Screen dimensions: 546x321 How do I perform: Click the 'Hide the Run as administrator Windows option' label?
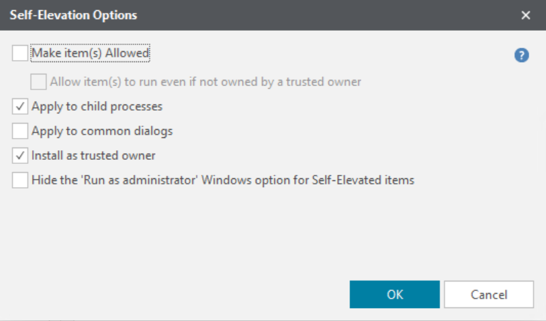coord(223,180)
